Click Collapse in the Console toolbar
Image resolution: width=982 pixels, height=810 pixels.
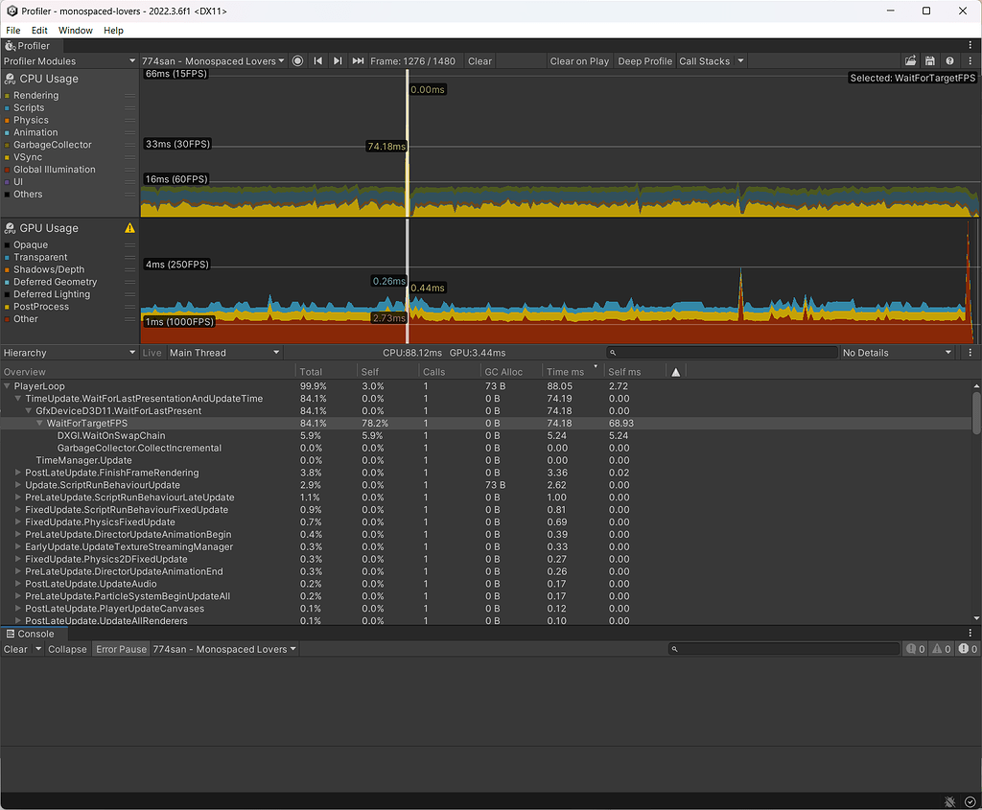click(67, 649)
